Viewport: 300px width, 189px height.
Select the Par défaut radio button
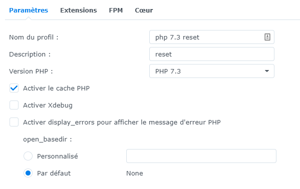coord(28,173)
